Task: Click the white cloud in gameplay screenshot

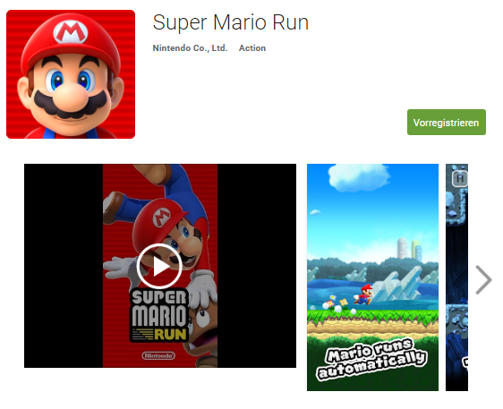Action: 359,176
